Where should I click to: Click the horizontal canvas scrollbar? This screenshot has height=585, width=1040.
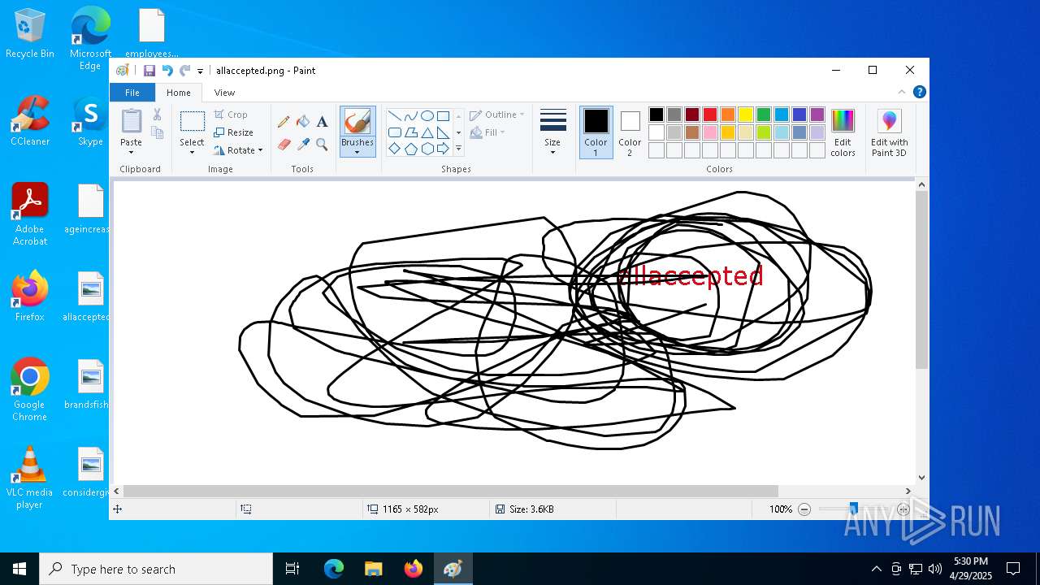point(450,491)
